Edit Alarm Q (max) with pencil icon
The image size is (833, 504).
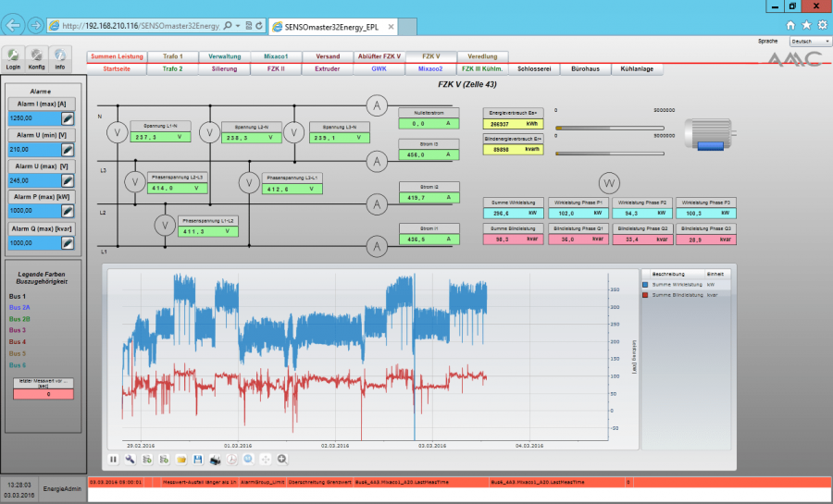pyautogui.click(x=68, y=242)
